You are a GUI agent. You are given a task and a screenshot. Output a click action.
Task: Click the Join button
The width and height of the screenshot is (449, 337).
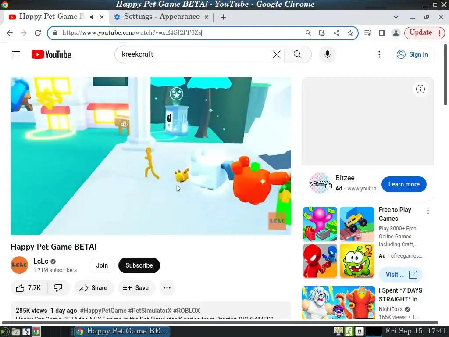(x=102, y=265)
